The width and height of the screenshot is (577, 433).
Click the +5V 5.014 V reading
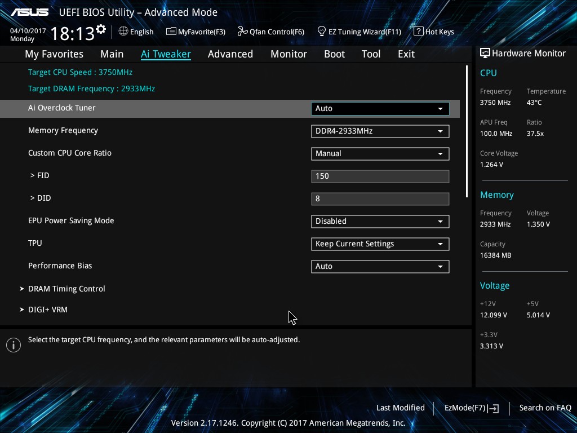pos(538,315)
